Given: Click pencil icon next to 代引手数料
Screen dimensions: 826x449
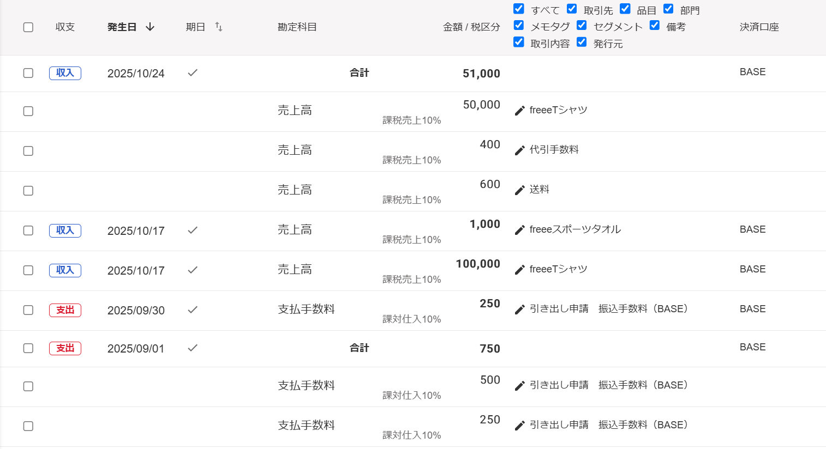Looking at the screenshot, I should click(x=519, y=150).
